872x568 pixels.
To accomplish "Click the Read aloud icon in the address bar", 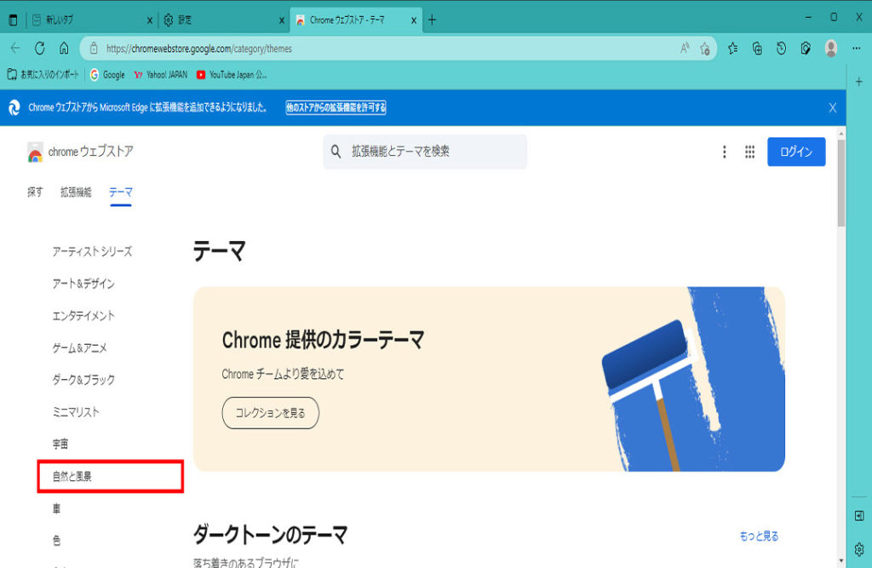I will [x=685, y=49].
